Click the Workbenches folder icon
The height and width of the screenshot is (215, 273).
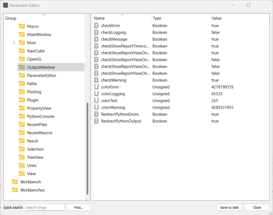pyautogui.click(x=15, y=190)
